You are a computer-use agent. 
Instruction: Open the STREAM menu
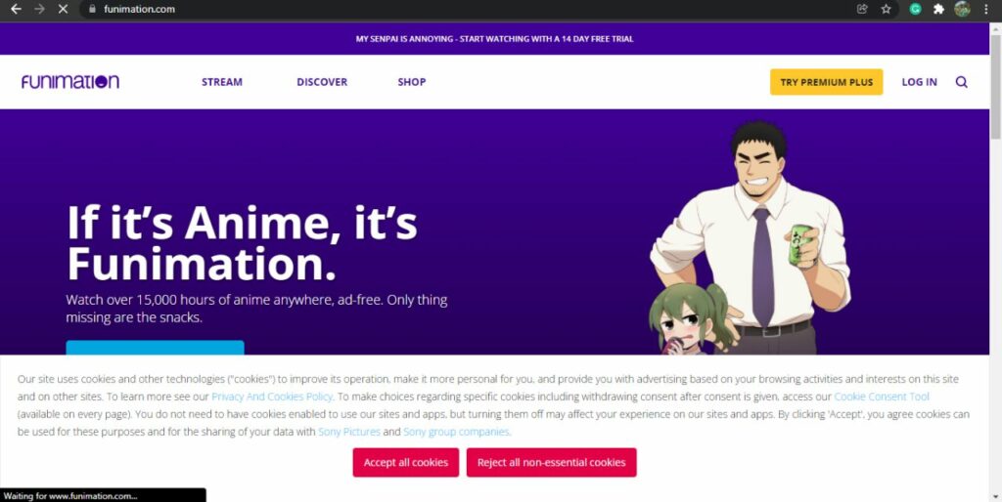point(222,82)
